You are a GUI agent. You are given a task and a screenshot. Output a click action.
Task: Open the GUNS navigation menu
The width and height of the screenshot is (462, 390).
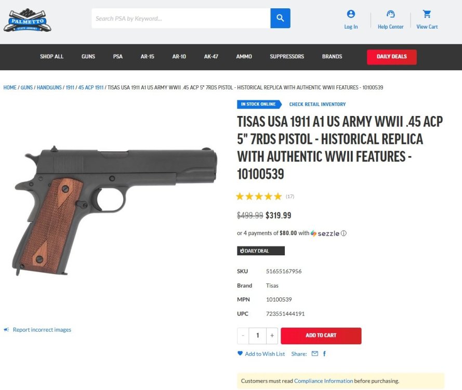point(88,56)
